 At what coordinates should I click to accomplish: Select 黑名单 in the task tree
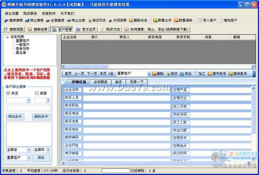click(x=21, y=53)
